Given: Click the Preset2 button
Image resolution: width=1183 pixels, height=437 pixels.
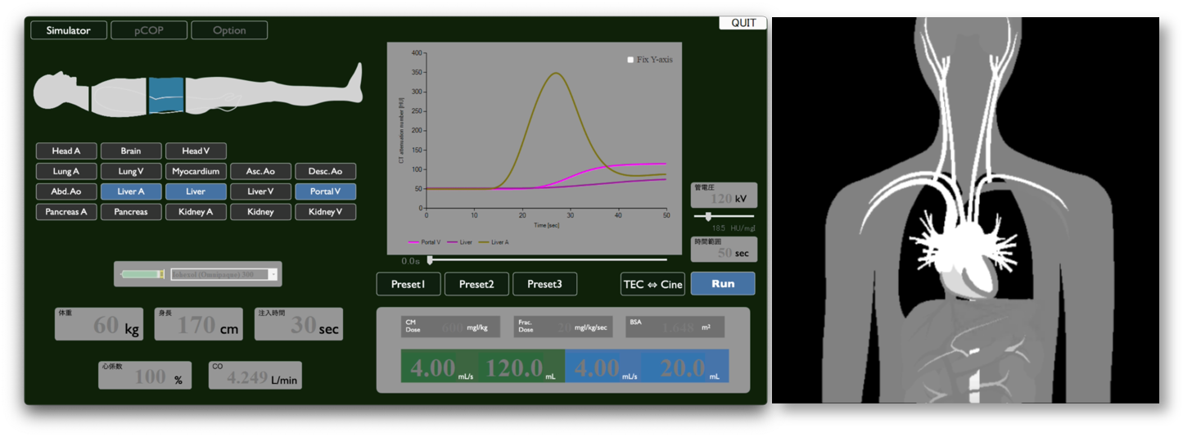Looking at the screenshot, I should (476, 284).
